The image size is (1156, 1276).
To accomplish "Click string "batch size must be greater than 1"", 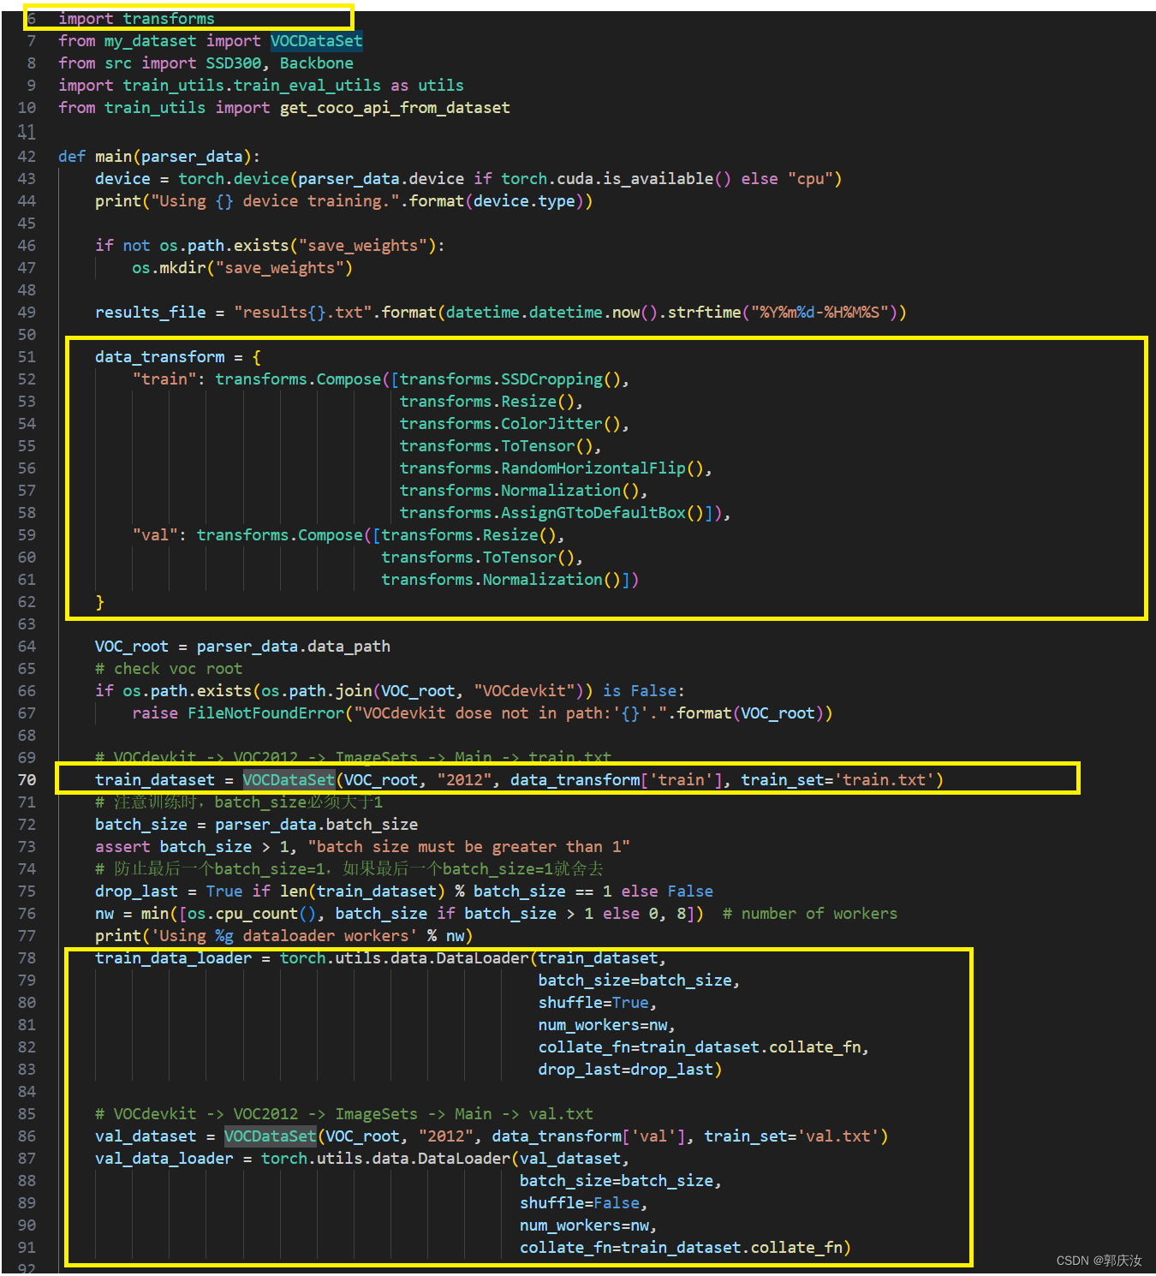I will 468,847.
